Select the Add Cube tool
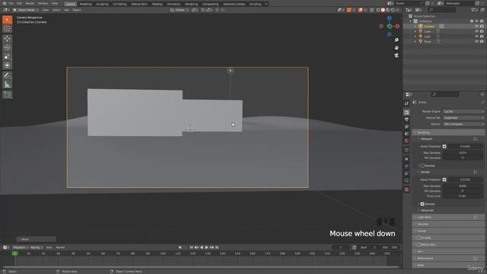Screen dimensions: 487x274 tap(7, 94)
